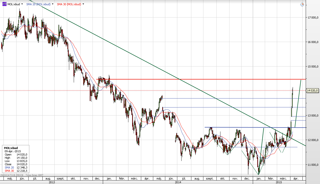Click the 13 000,0 price axis label
The image size is (320, 184).
point(313,115)
